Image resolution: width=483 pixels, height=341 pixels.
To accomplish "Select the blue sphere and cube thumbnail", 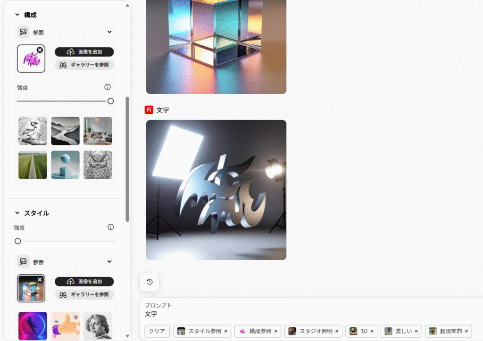I will point(65,165).
